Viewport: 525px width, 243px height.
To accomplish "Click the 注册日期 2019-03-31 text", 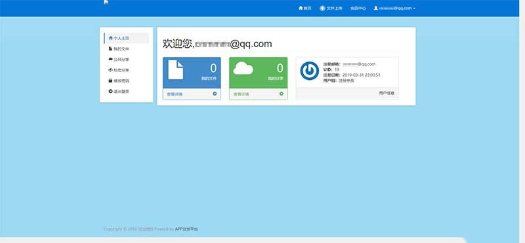I will click(x=352, y=75).
